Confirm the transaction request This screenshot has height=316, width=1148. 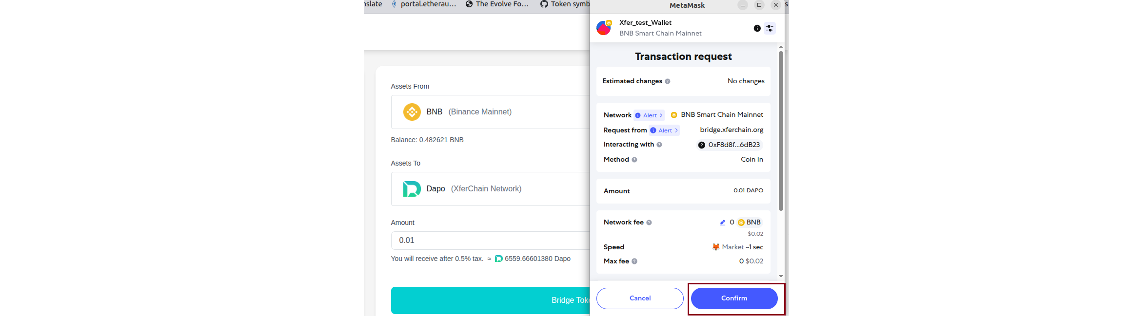[x=734, y=298]
